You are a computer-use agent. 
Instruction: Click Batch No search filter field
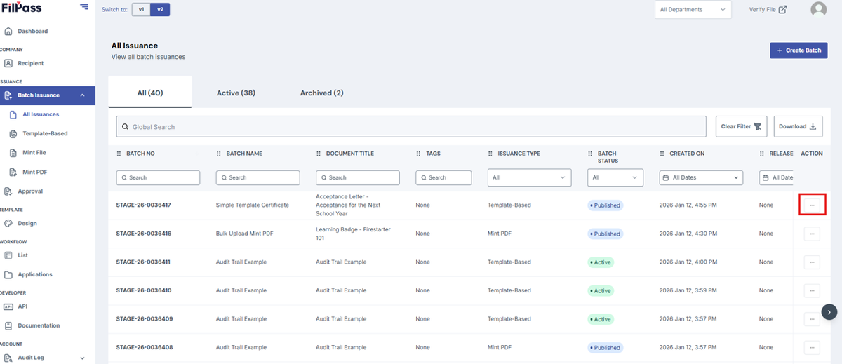pyautogui.click(x=158, y=177)
